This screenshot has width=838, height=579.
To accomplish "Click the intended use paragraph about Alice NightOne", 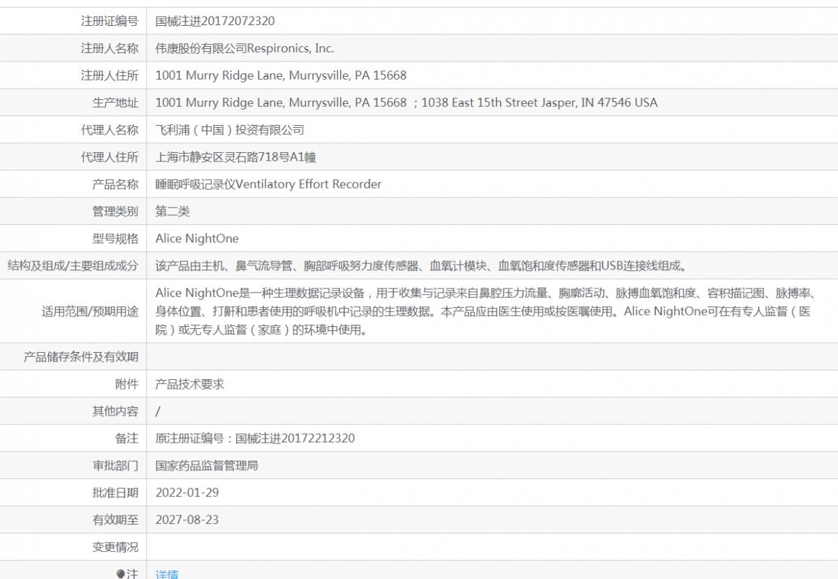I will point(487,311).
